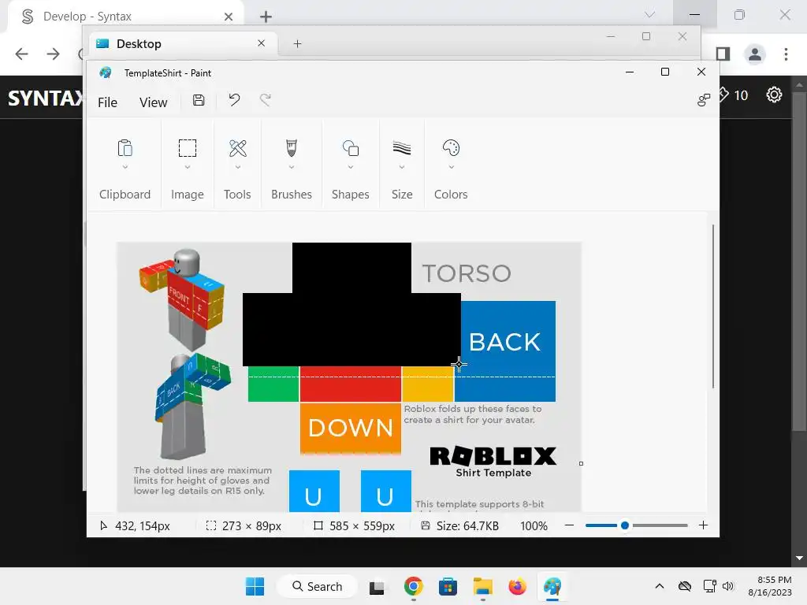Zoom in with the plus button
This screenshot has height=605, width=807.
[x=703, y=525]
